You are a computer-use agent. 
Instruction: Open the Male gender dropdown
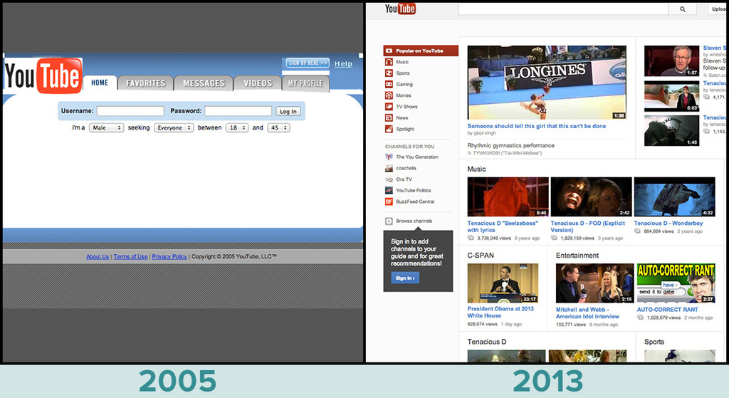pos(106,127)
